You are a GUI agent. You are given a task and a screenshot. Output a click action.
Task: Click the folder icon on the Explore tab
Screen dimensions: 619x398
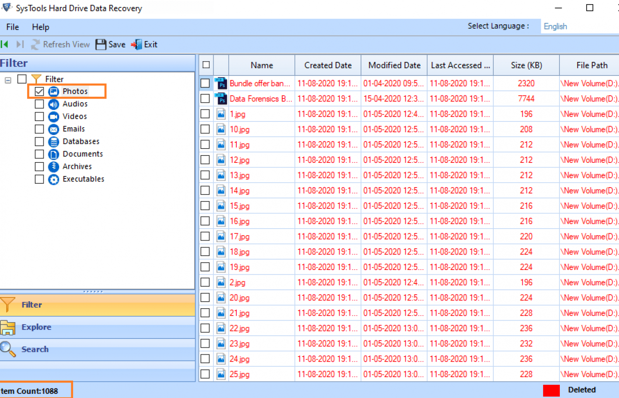tap(8, 327)
